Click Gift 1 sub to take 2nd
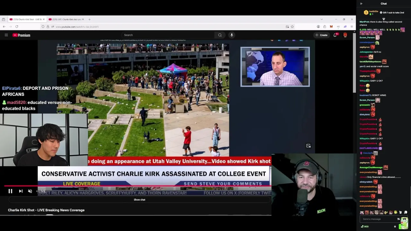Screen dimensions: 411x231 (x=392, y=13)
